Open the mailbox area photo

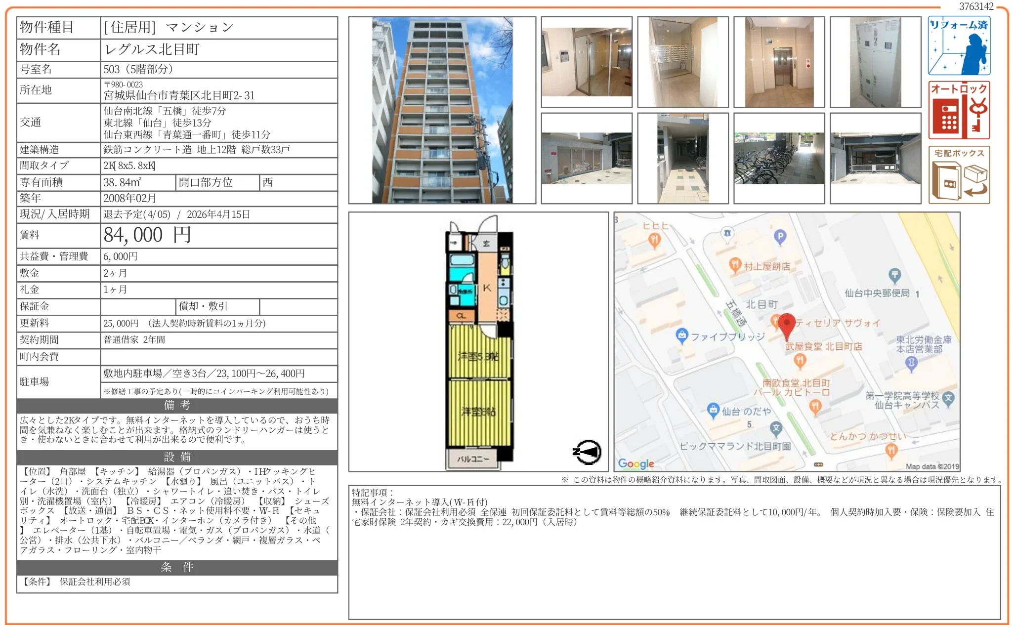pyautogui.click(x=682, y=62)
